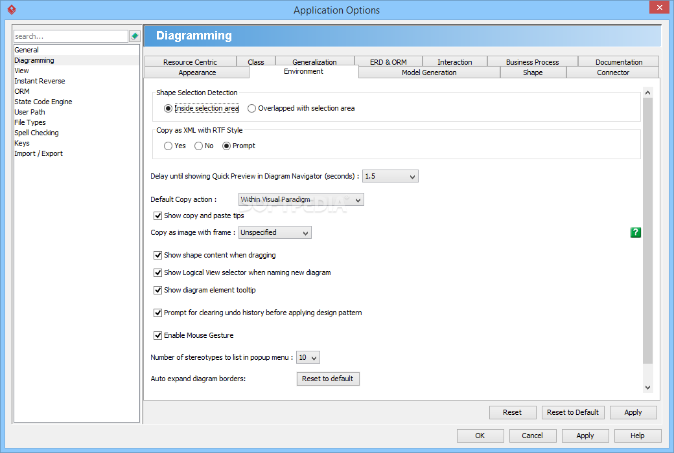The image size is (674, 453).
Task: Click the OK button
Action: click(x=480, y=436)
